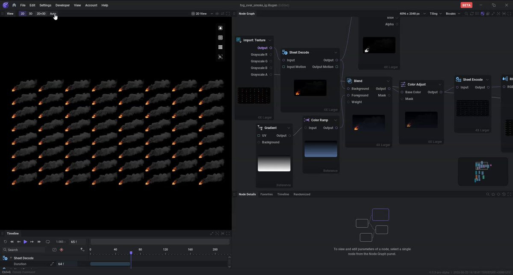Viewport: 513px width, 275px height.
Task: Enable the Auto view mode
Action: pyautogui.click(x=53, y=14)
